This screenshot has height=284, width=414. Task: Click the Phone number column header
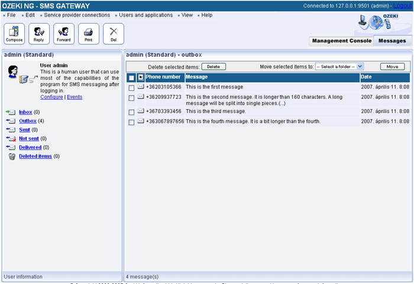[165, 77]
